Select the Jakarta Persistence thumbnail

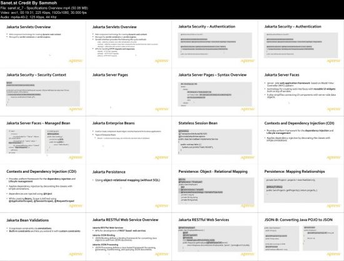[x=129, y=188]
